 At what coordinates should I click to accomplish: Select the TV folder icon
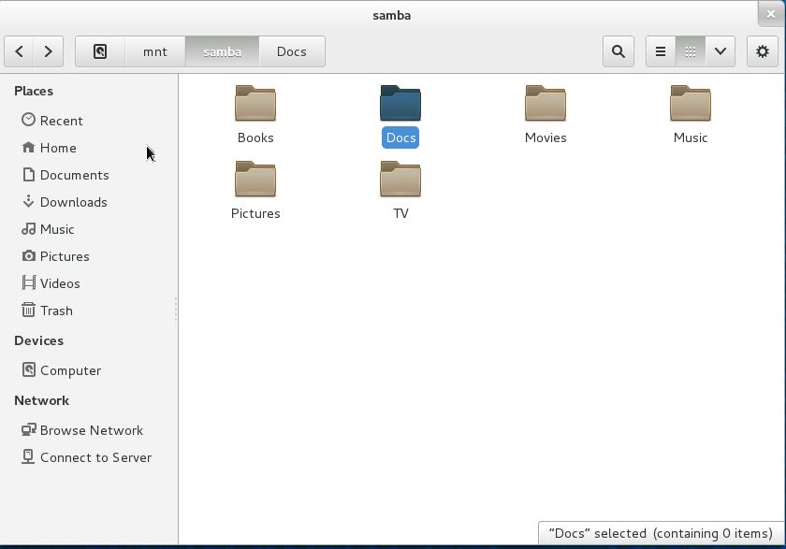(400, 179)
